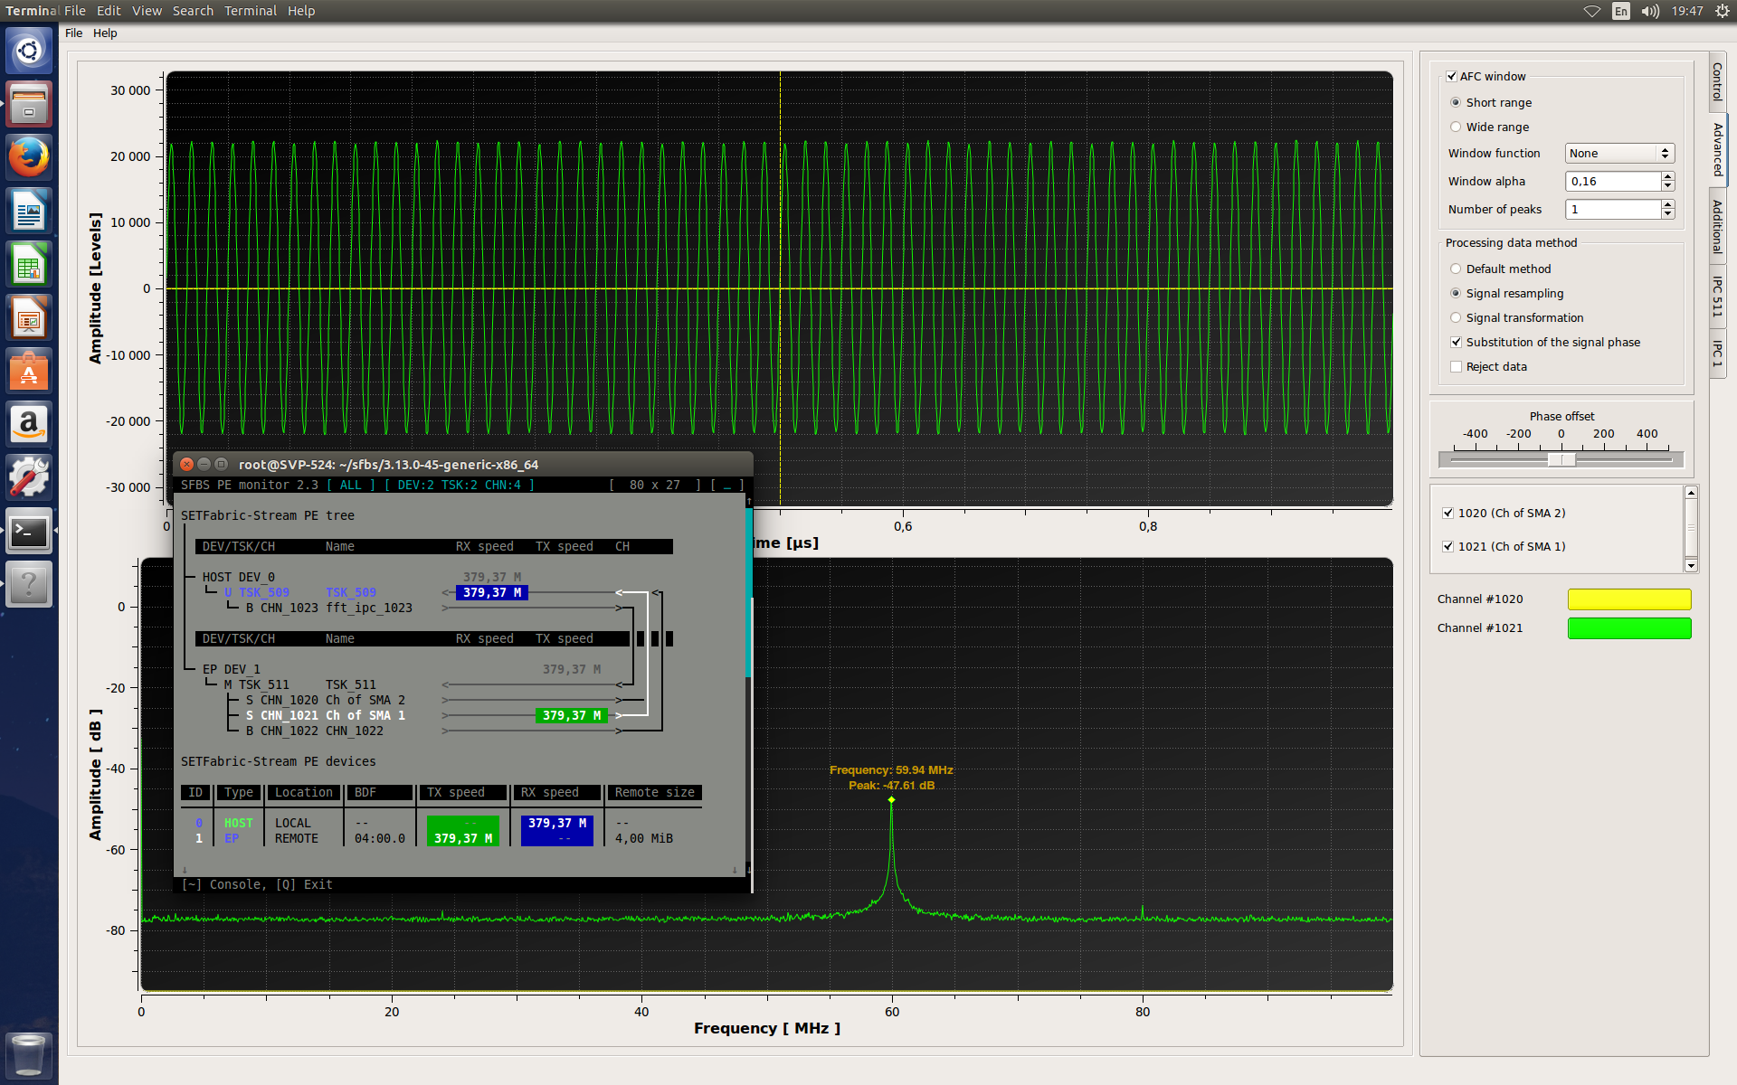Switch to the Additional tab
Image resolution: width=1737 pixels, height=1085 pixels.
1717,226
